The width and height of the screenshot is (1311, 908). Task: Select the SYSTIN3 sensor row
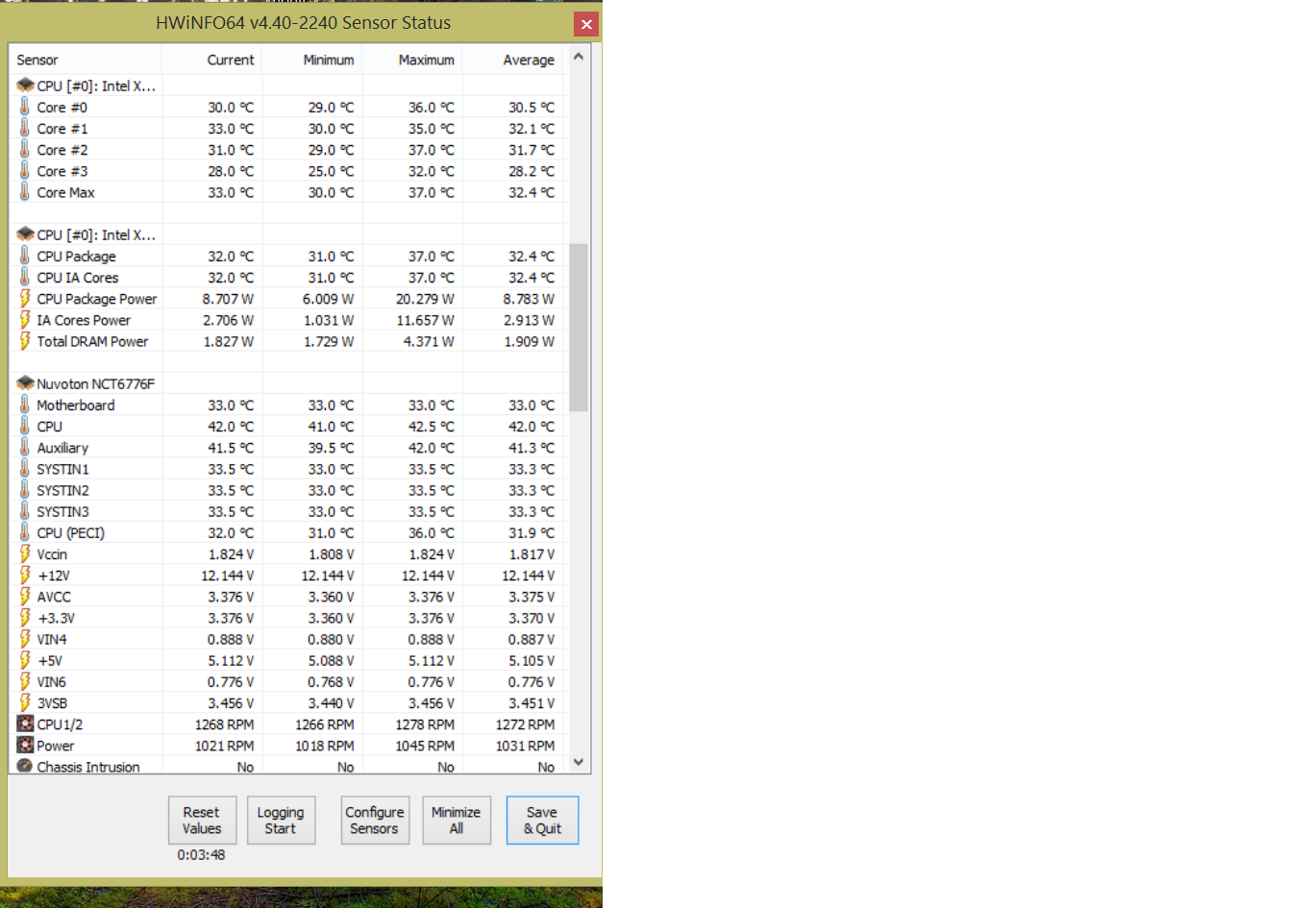288,511
